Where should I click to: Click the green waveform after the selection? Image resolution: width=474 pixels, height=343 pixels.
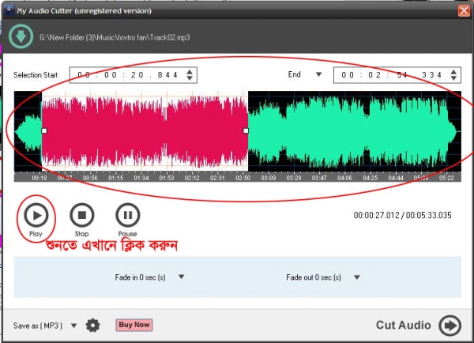pyautogui.click(x=352, y=131)
